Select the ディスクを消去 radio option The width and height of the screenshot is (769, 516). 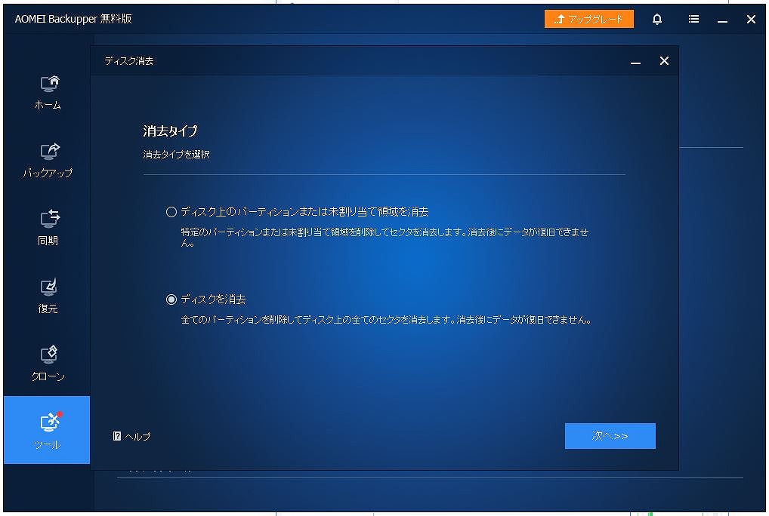(x=171, y=299)
